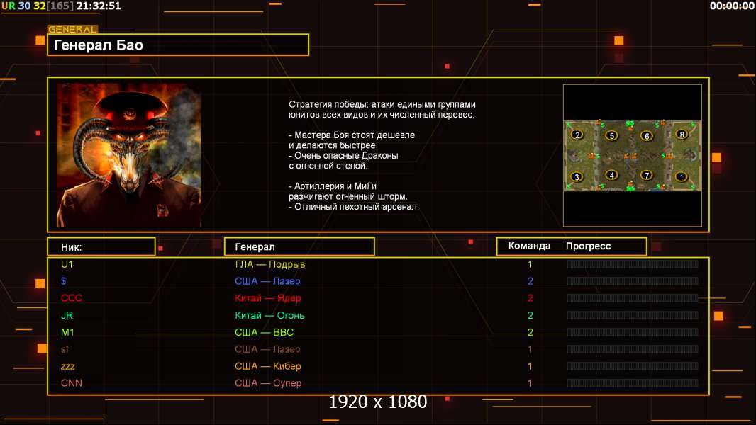The image size is (756, 425).
Task: Select the 'Ник:' column header
Action: pos(101,247)
